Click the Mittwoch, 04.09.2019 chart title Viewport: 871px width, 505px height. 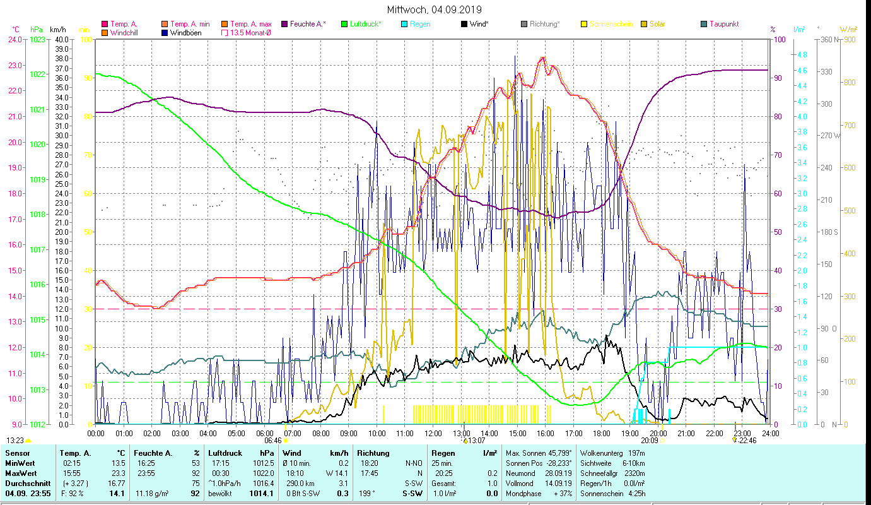click(435, 9)
